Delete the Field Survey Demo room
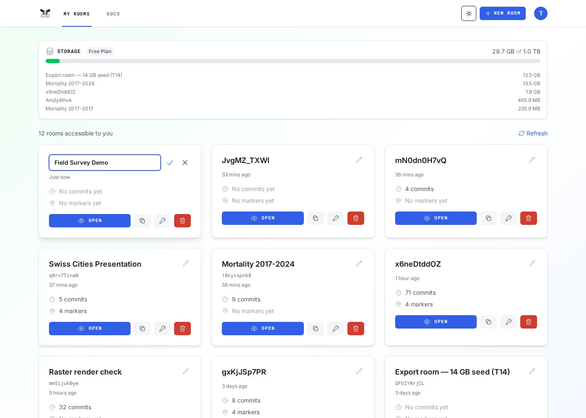The image size is (586, 418). pos(182,221)
